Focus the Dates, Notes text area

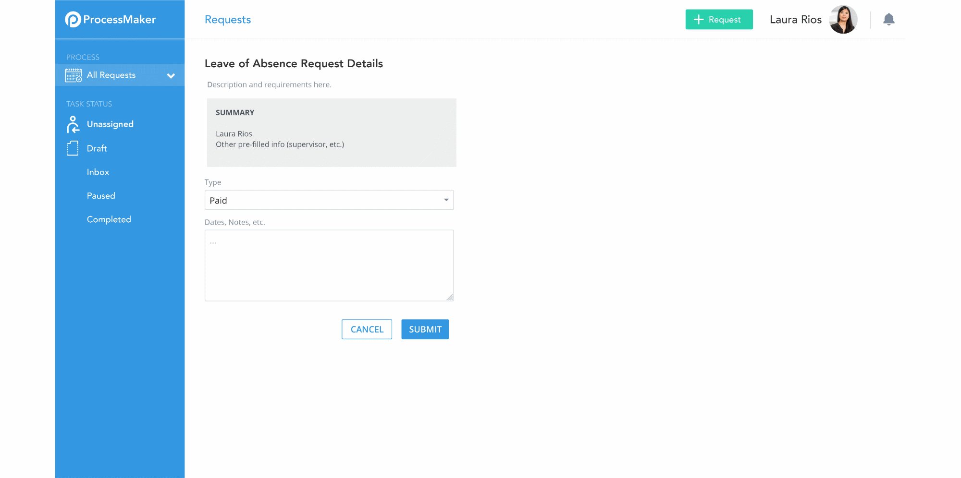(x=329, y=265)
